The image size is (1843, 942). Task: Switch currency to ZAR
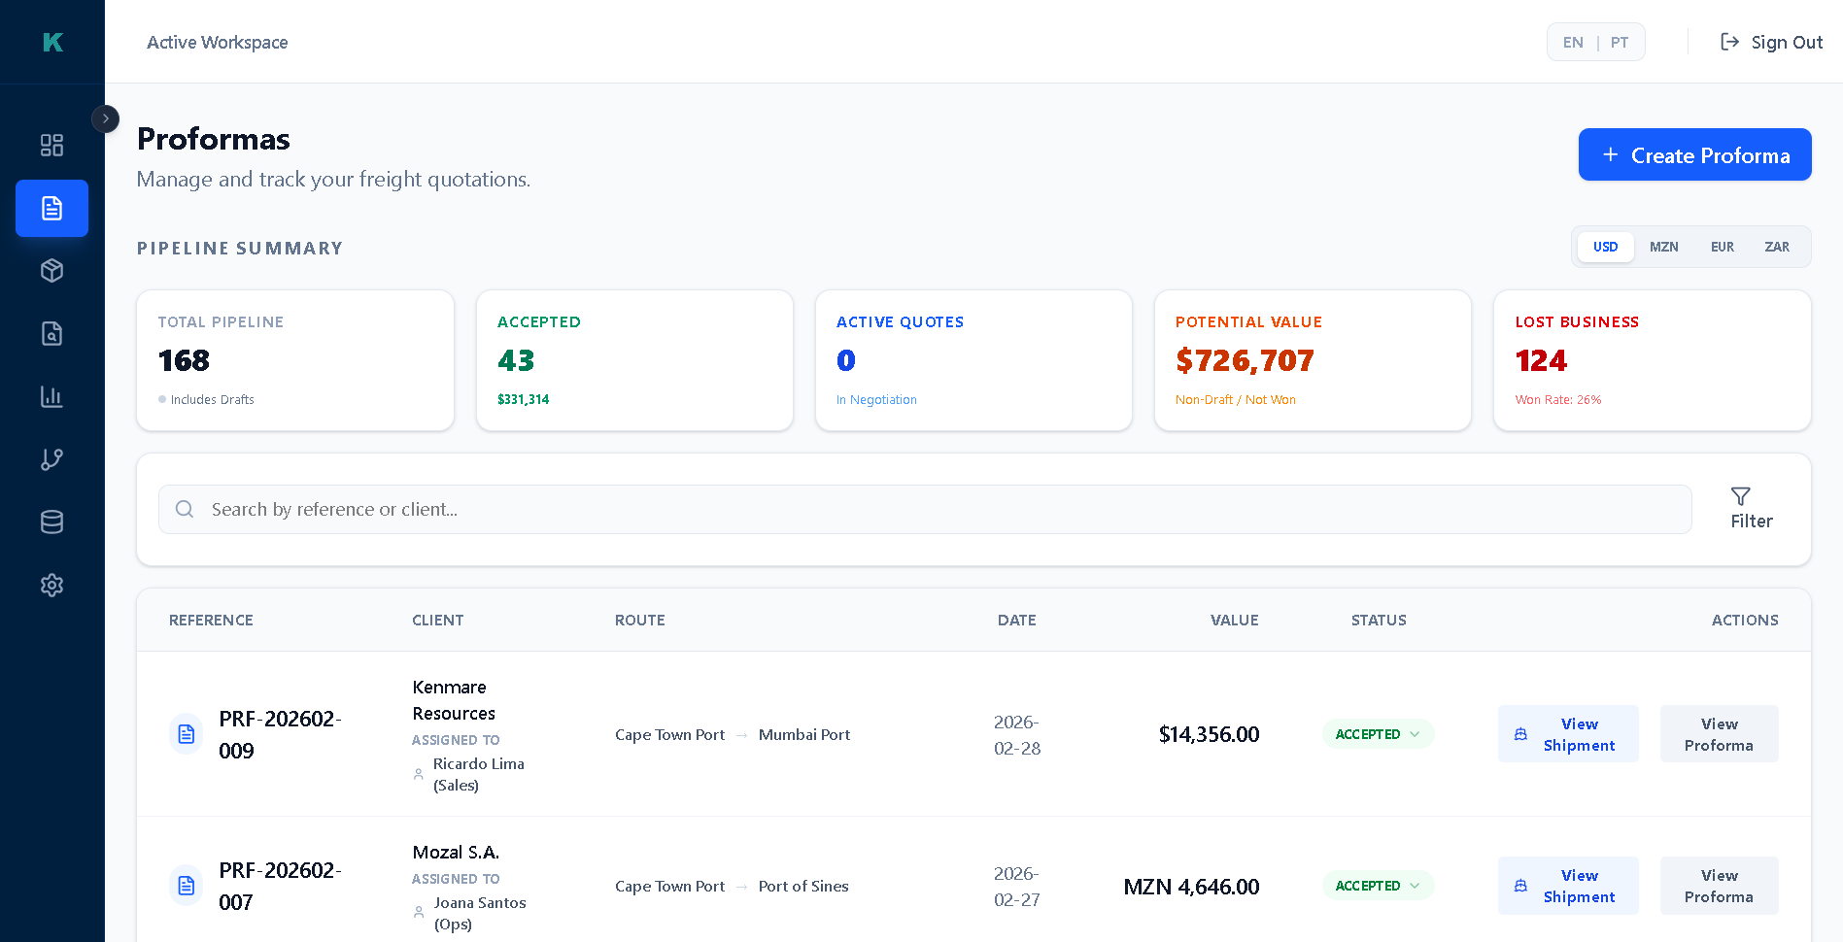tap(1776, 247)
